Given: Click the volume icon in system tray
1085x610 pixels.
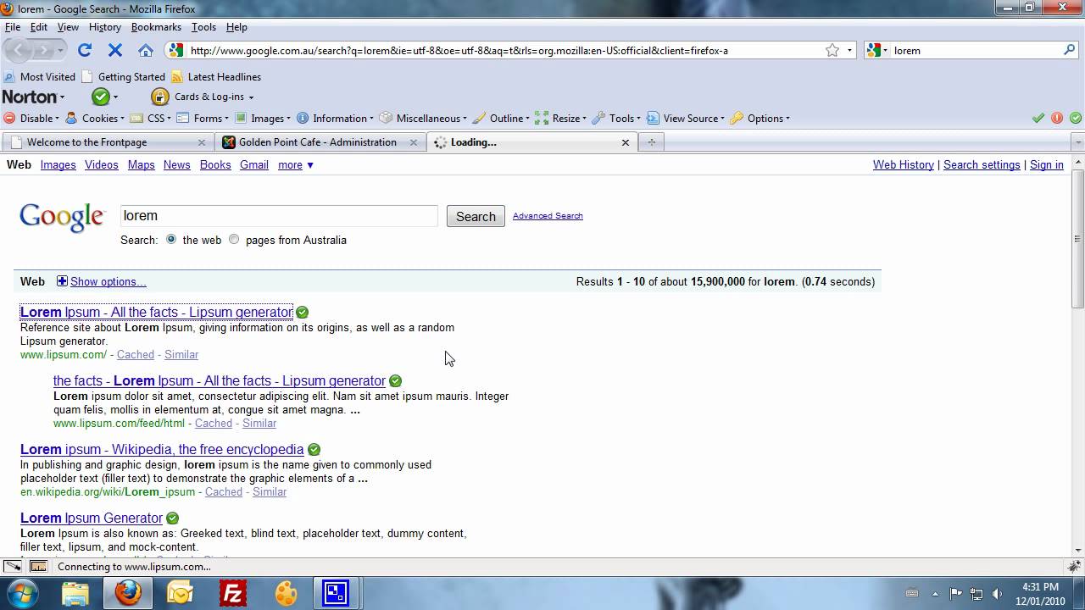Looking at the screenshot, I should click(x=997, y=593).
